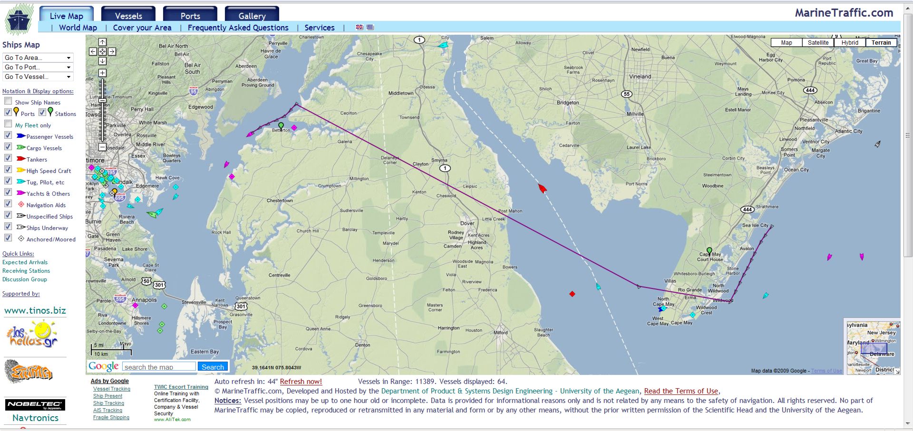Uncheck Unspecified Ships checkbox

tap(8, 215)
